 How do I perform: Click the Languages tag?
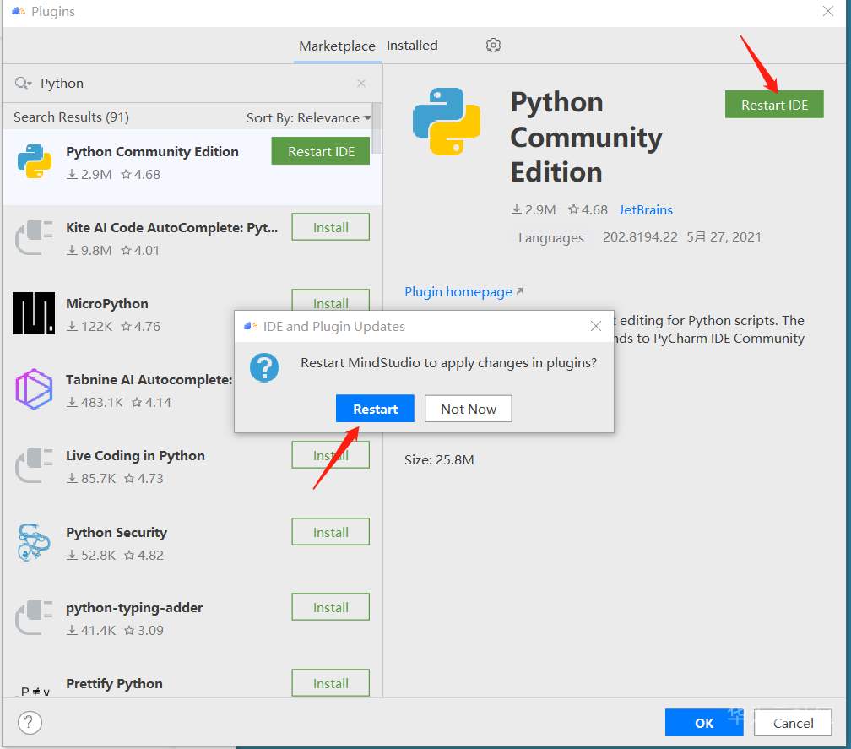[x=550, y=238]
